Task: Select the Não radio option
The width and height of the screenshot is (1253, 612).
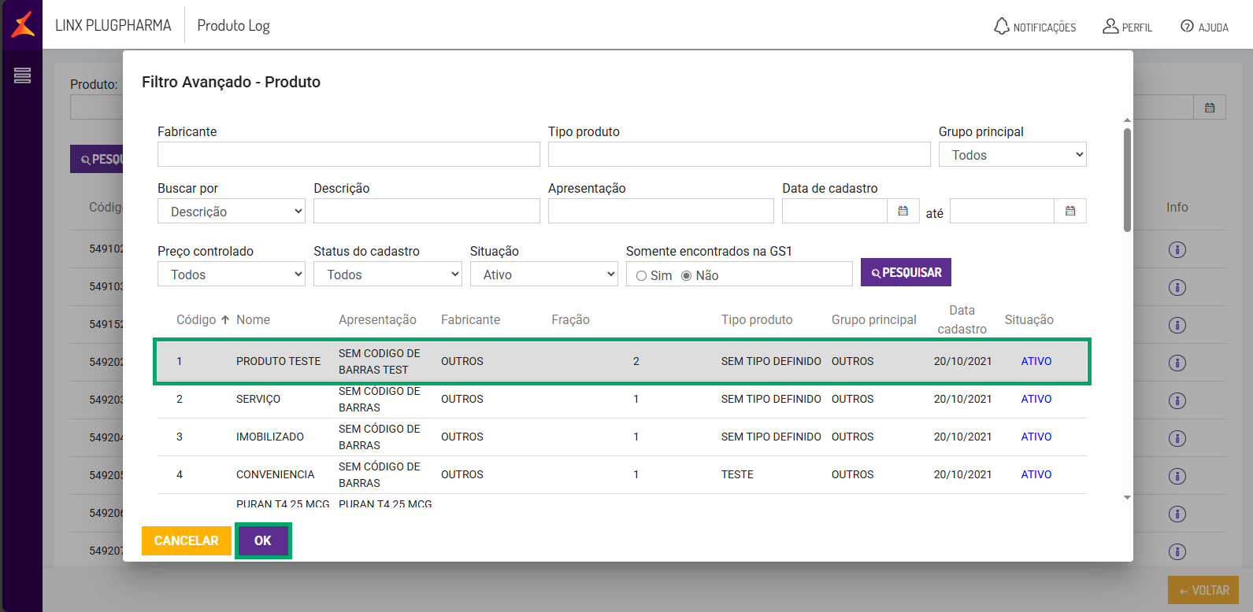Action: pos(687,275)
